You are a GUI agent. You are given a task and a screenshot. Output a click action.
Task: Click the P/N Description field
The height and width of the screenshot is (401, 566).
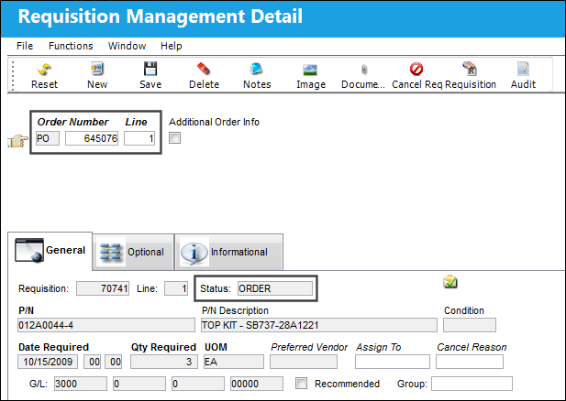319,325
